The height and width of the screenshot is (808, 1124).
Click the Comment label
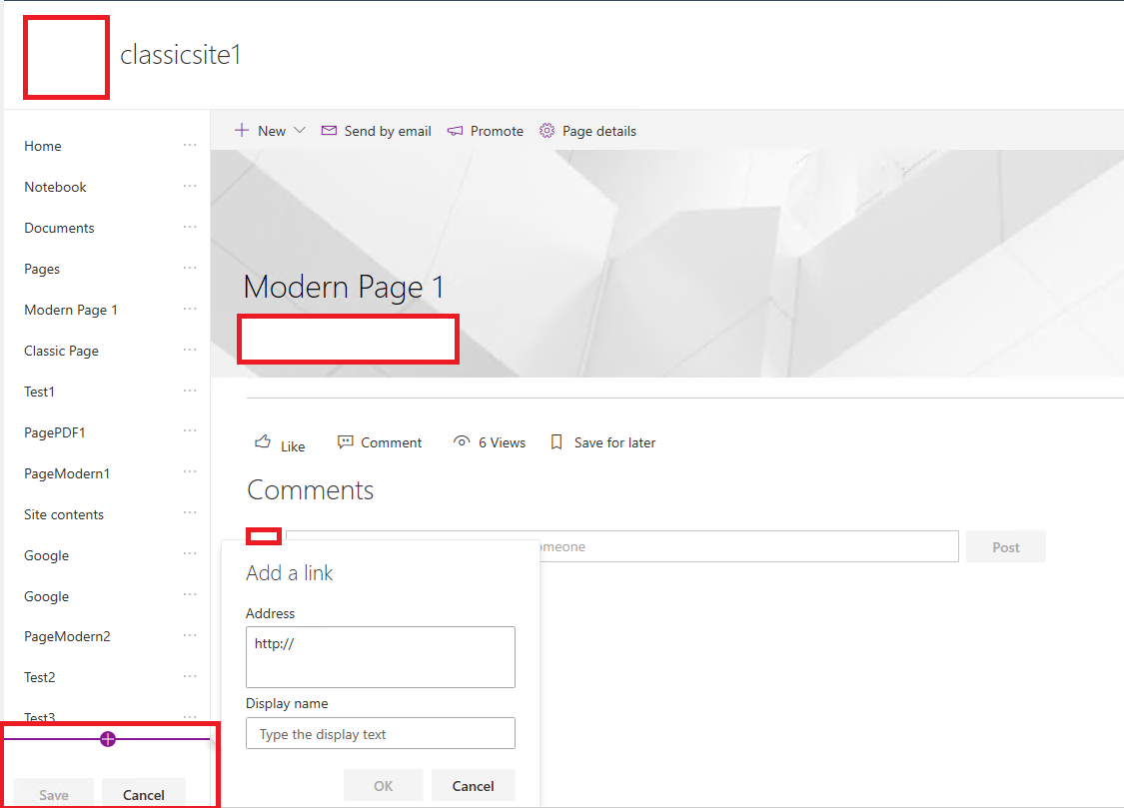pos(392,442)
